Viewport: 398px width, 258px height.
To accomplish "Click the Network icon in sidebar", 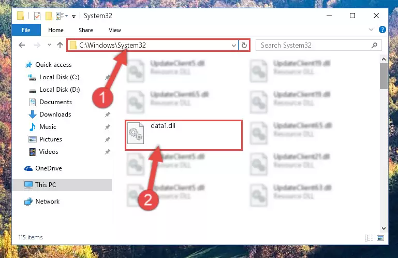I will [28, 202].
